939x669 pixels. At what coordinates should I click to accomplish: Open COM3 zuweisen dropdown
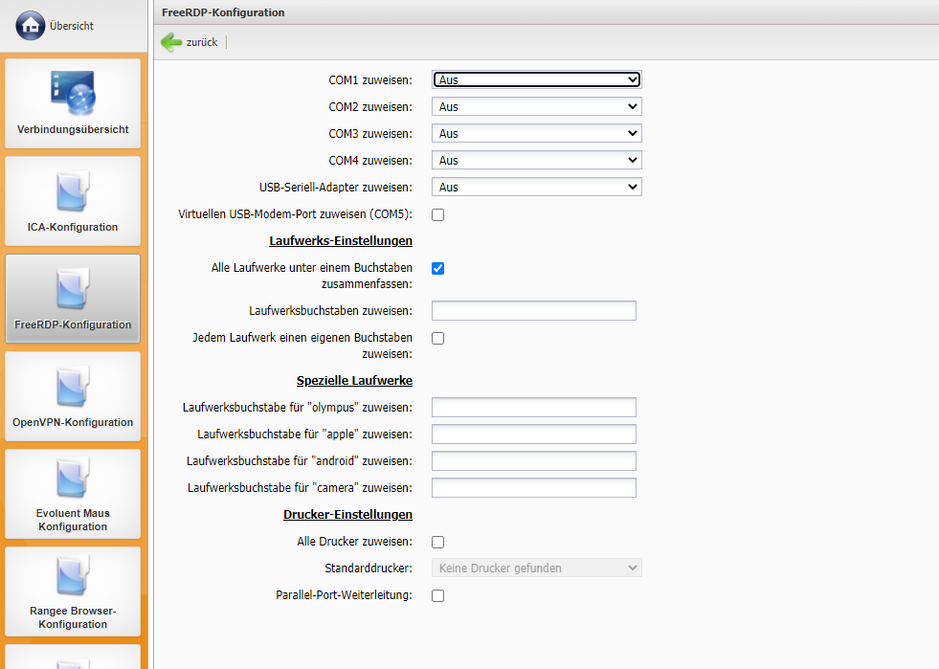pos(537,134)
